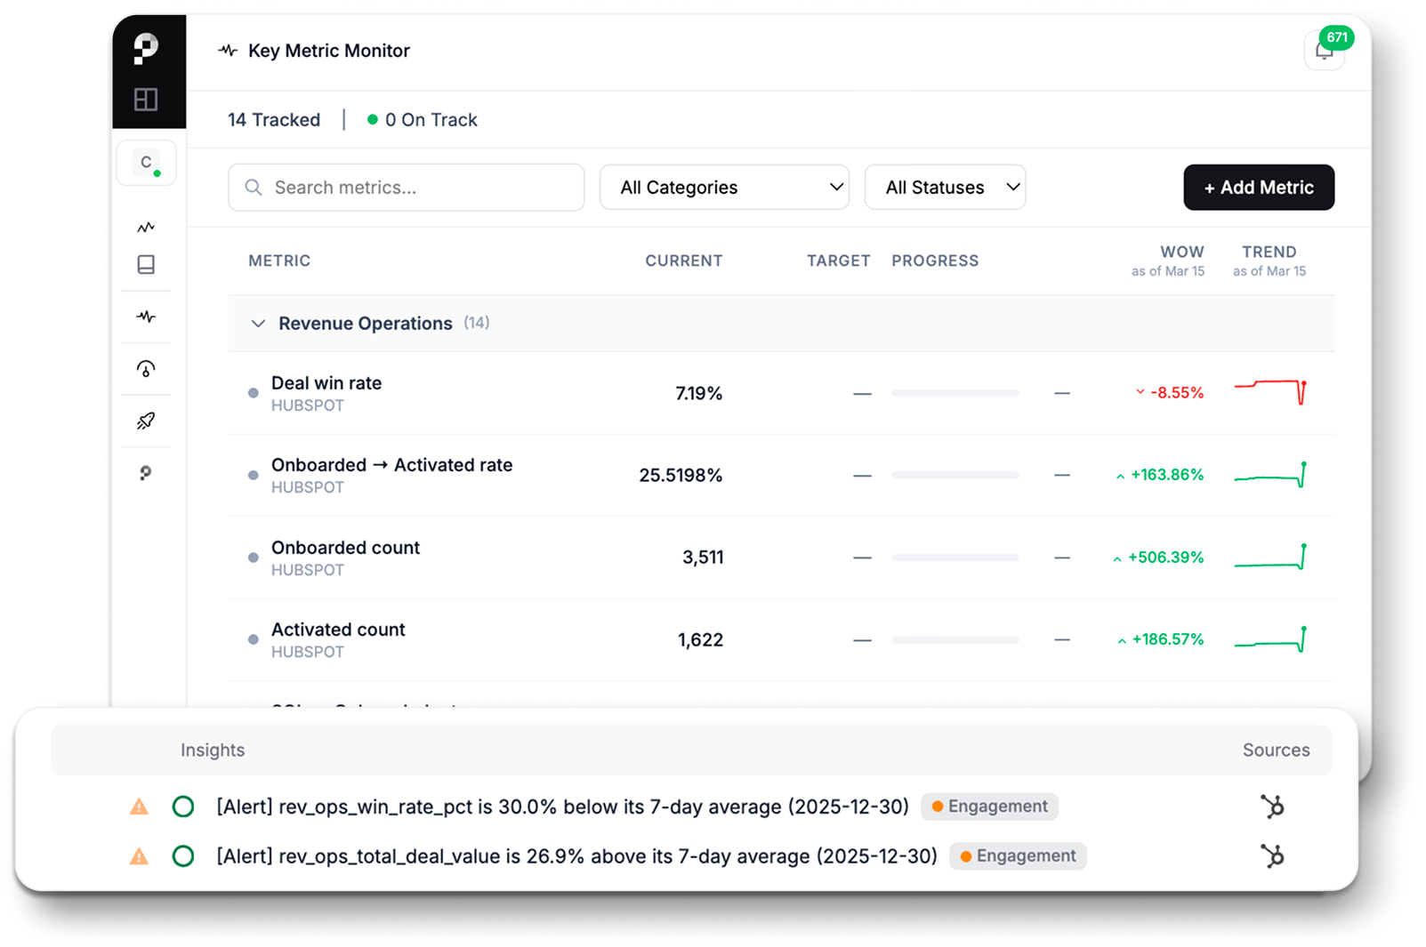Open the All Categories dropdown

pos(724,187)
